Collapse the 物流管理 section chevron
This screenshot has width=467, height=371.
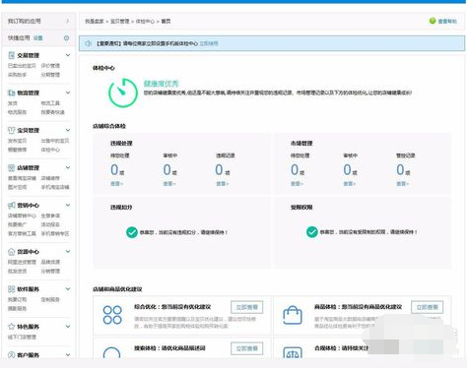click(68, 93)
